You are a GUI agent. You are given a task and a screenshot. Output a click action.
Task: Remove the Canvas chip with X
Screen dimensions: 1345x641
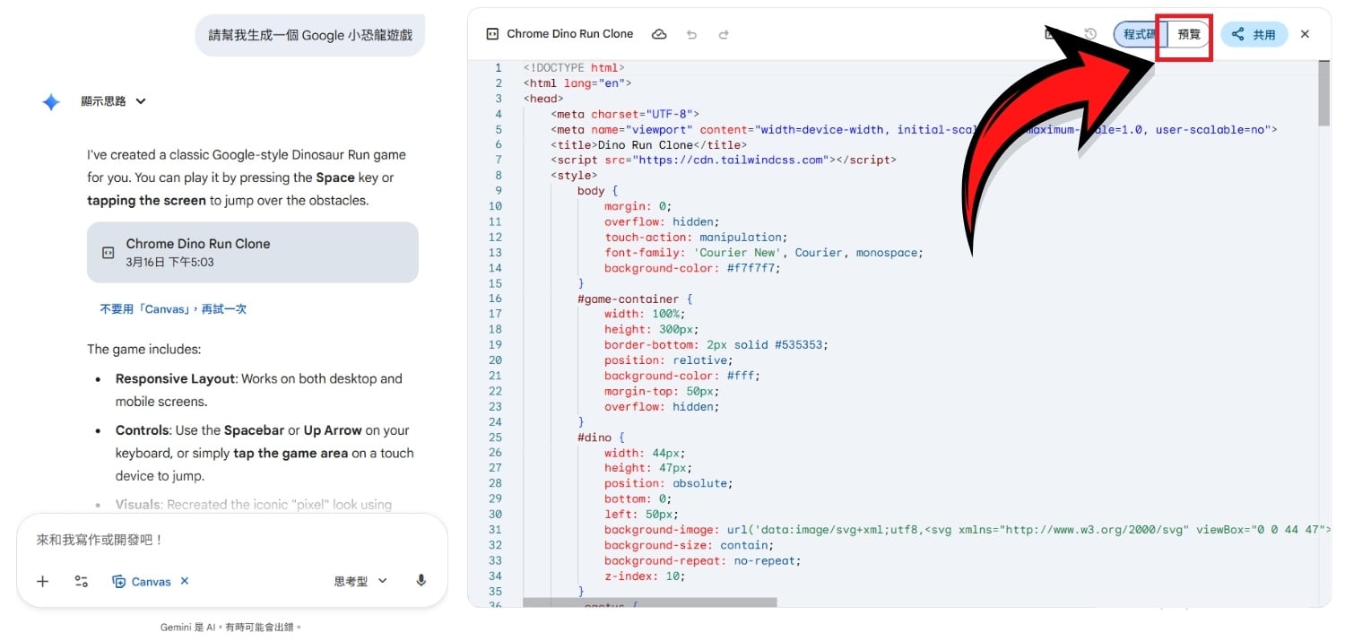[x=185, y=581]
